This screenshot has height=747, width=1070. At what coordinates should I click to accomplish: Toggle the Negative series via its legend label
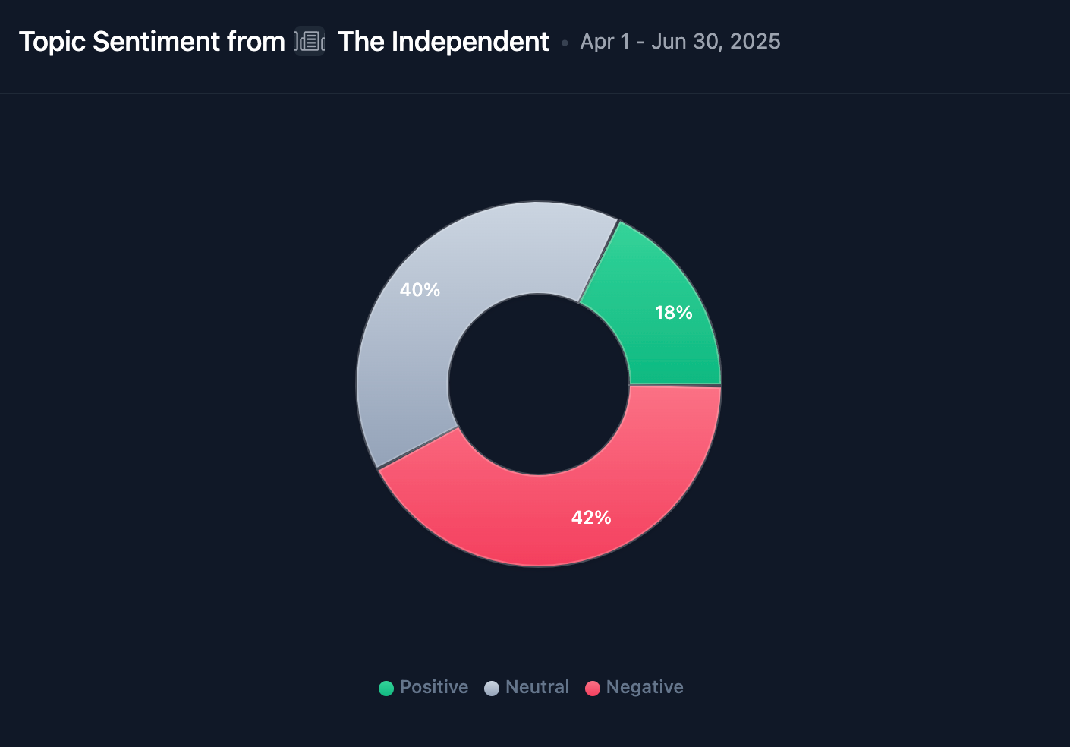644,687
